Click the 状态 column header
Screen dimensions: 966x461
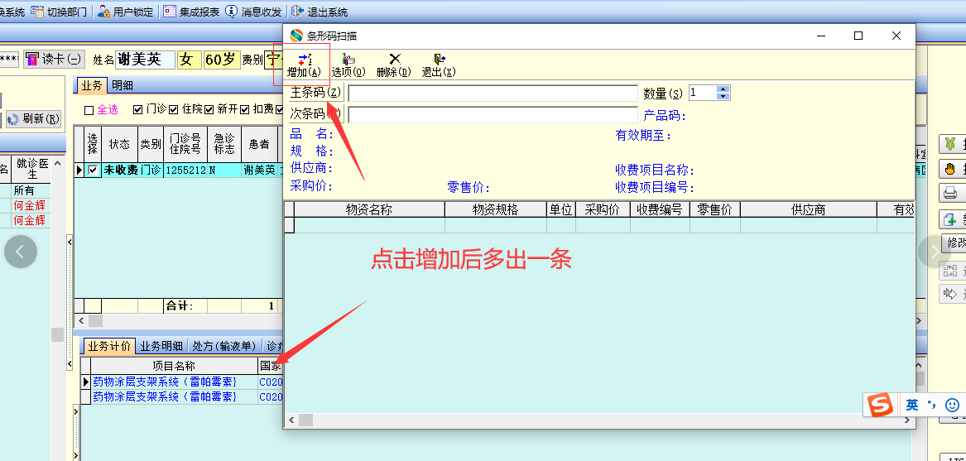[x=119, y=144]
